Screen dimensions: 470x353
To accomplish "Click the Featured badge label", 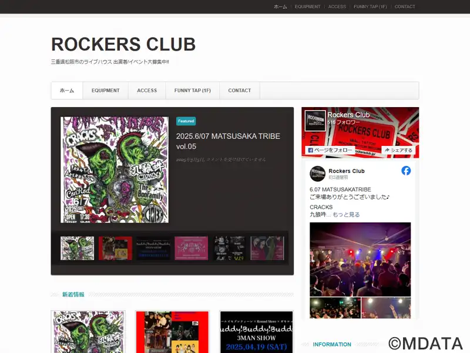I will (x=186, y=121).
